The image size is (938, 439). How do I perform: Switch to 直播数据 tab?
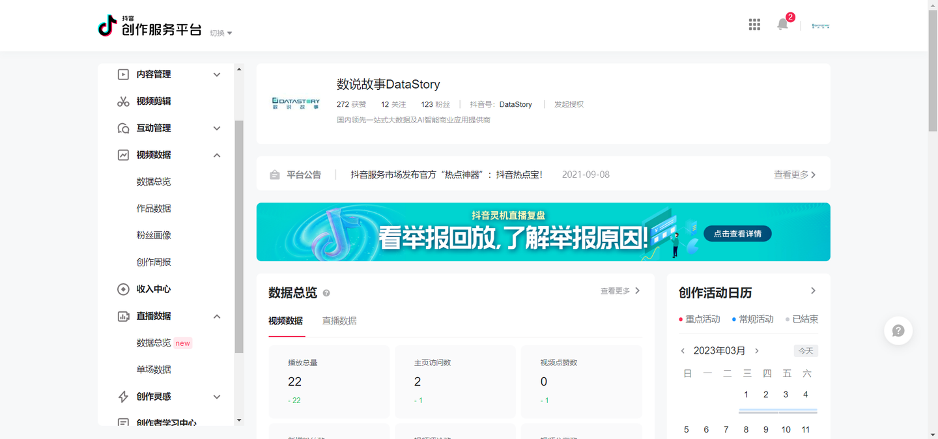[339, 321]
